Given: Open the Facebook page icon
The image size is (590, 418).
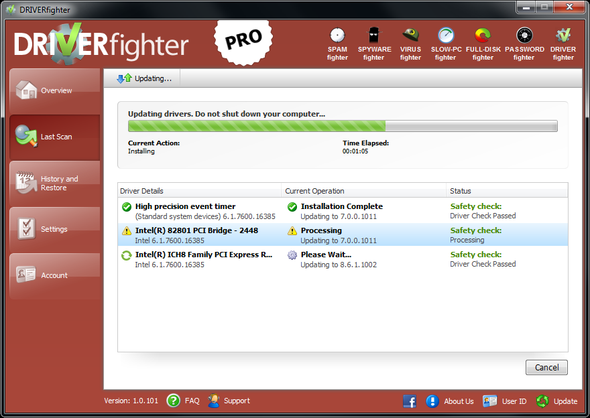Looking at the screenshot, I should 410,401.
